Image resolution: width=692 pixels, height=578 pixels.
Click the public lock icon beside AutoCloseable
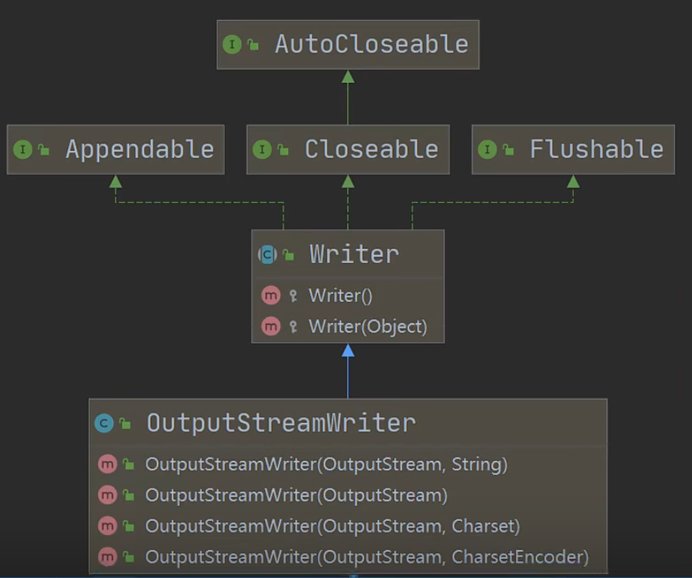click(x=254, y=45)
